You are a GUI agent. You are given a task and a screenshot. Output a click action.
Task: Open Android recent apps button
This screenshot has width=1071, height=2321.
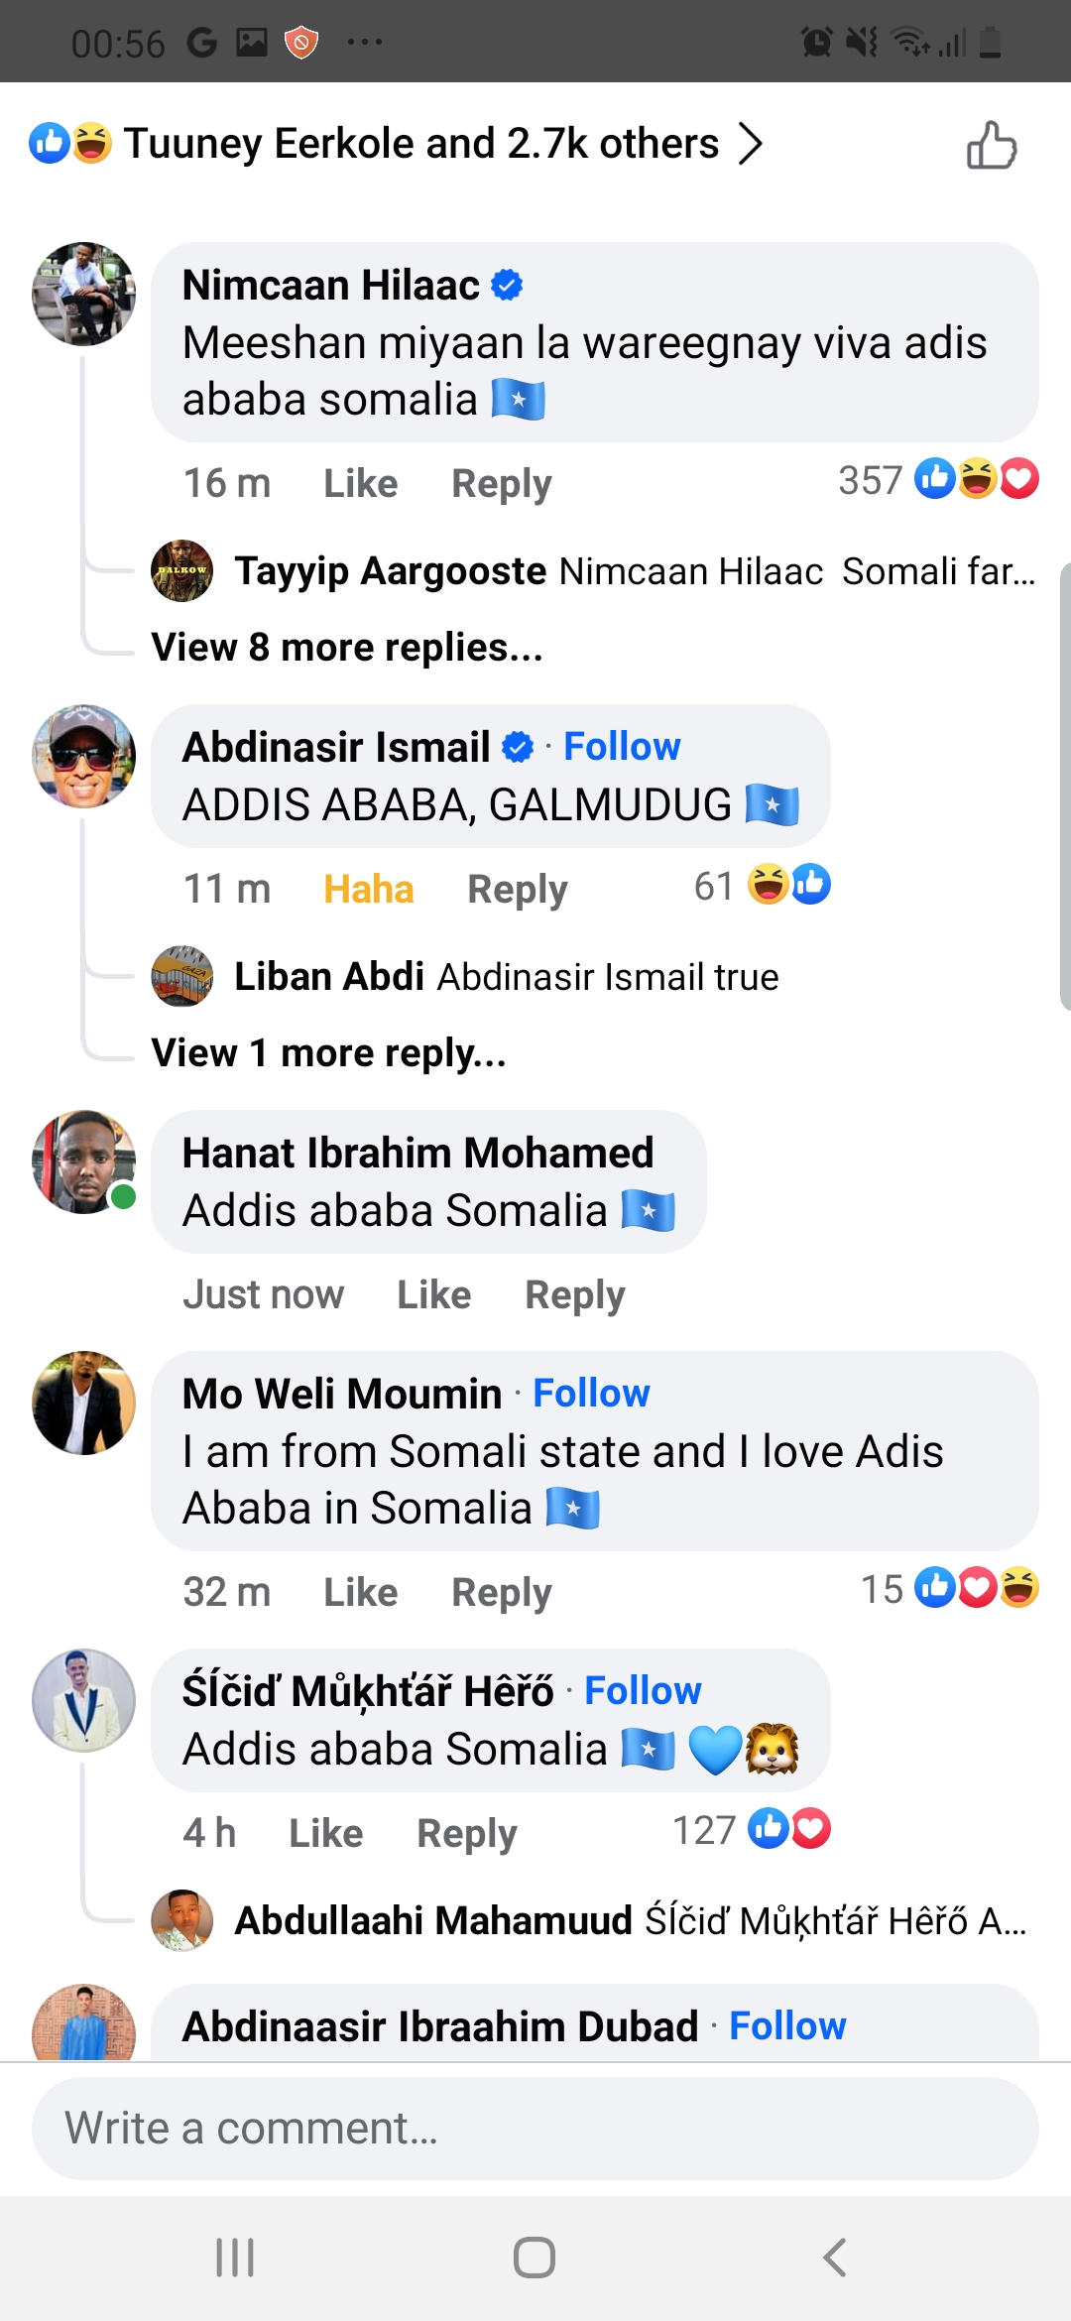(x=235, y=2258)
